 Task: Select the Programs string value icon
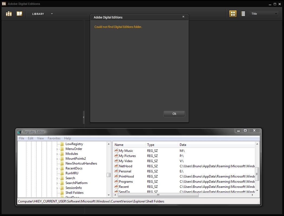116,181
